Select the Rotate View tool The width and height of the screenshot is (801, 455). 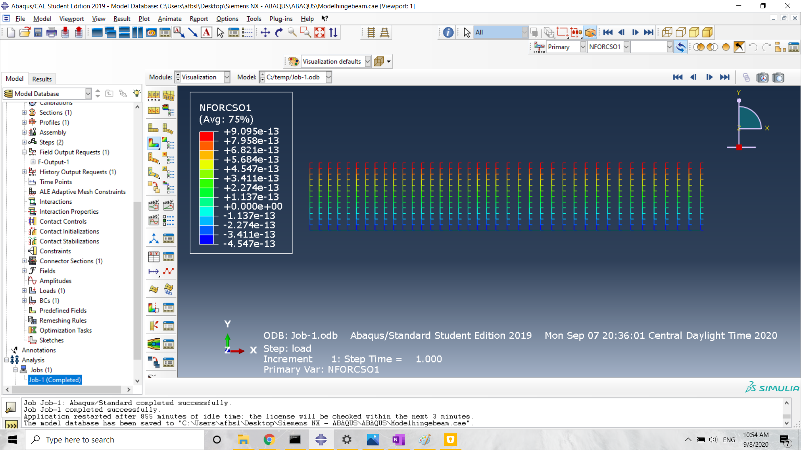279,32
